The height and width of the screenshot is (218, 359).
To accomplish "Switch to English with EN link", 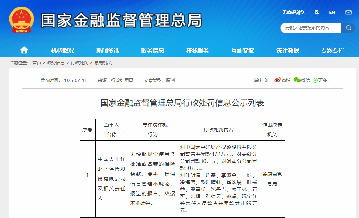I will 332,12.
